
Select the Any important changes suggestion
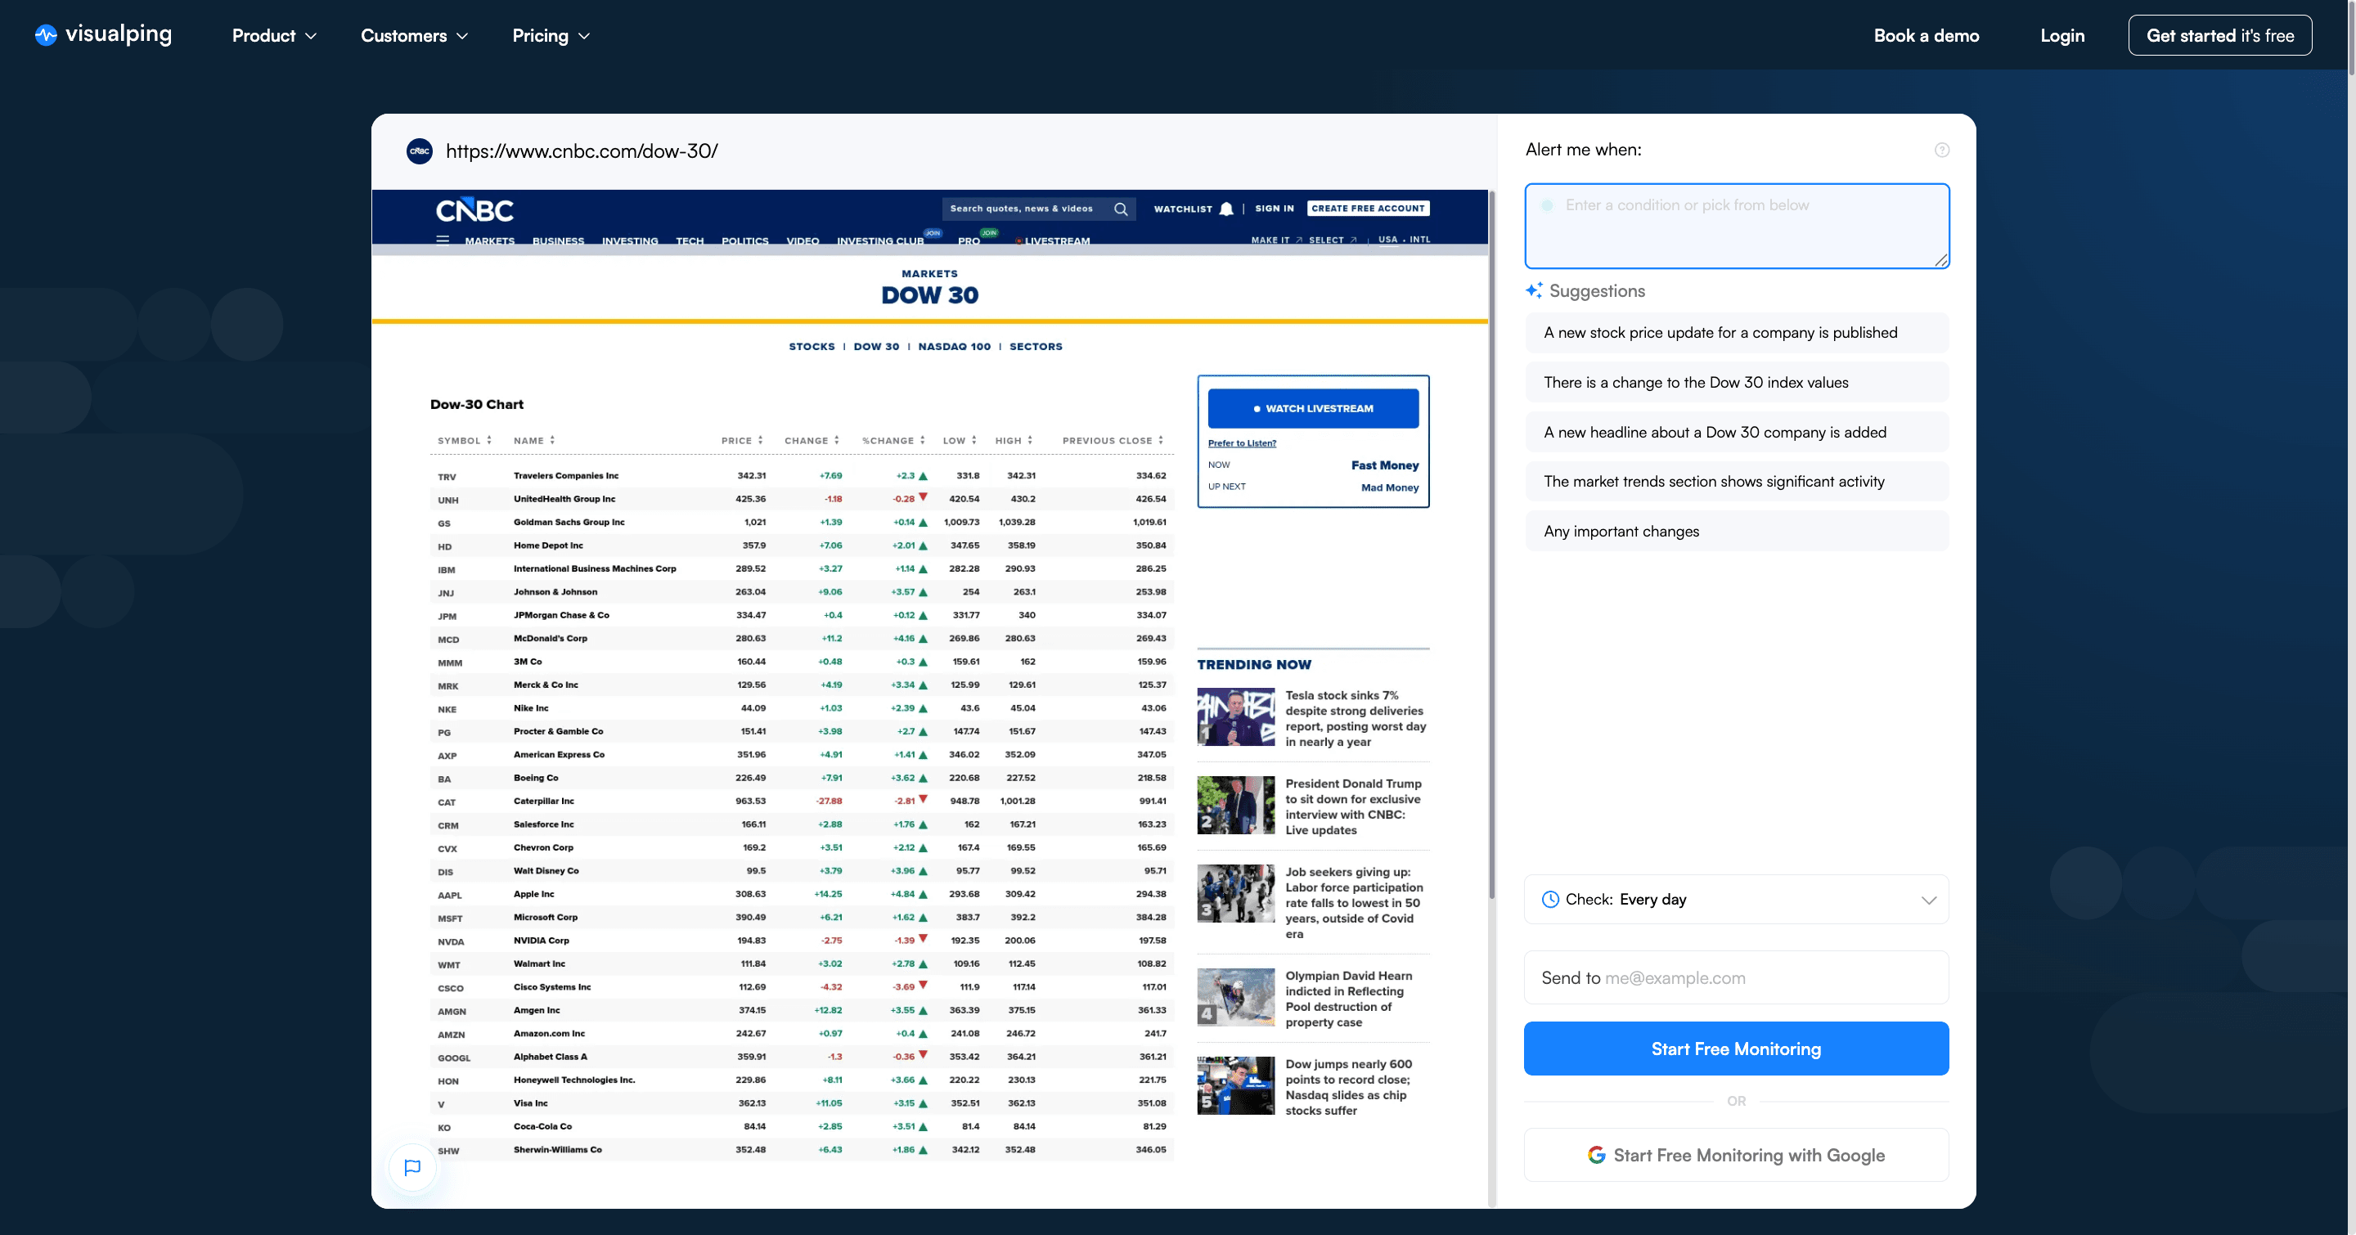point(1736,531)
